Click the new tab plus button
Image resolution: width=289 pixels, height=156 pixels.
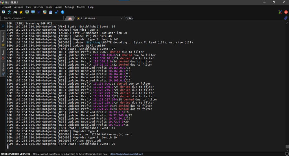tap(130, 18)
